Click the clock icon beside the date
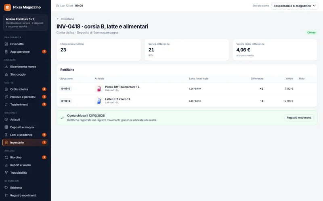The height and width of the screenshot is (201, 323). (57, 6)
